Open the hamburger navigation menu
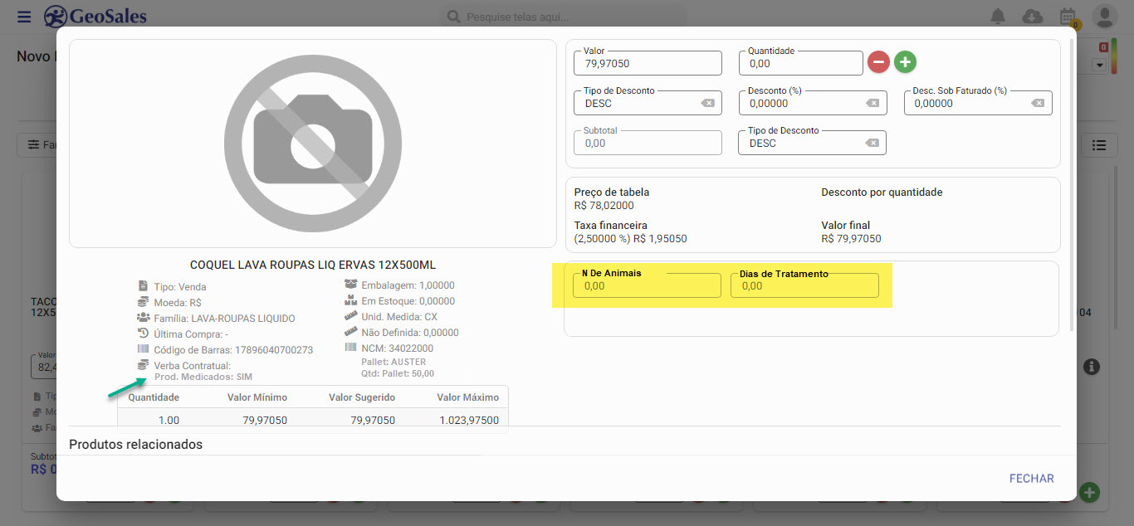 24,17
